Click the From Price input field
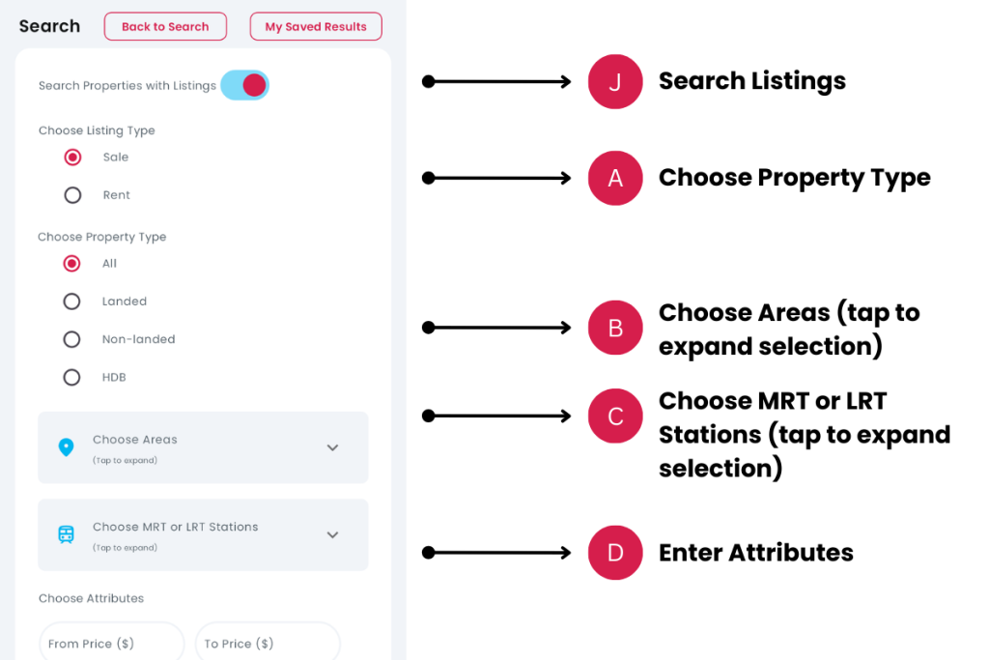This screenshot has height=660, width=989. (111, 643)
